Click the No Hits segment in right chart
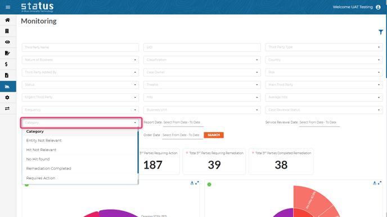The height and width of the screenshot is (217, 387). 310,200
